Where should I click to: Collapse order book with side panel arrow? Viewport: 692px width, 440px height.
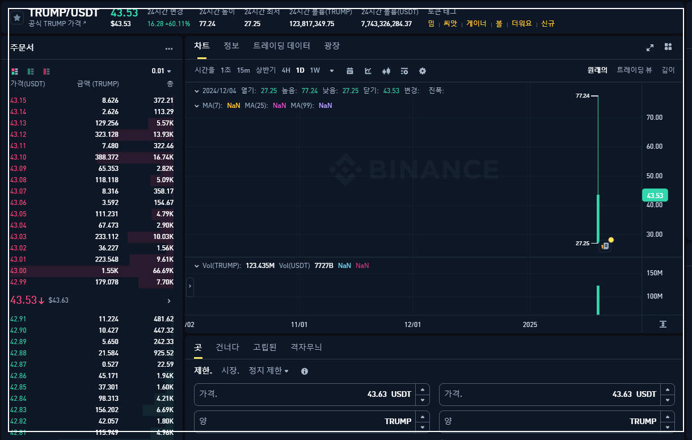click(190, 287)
